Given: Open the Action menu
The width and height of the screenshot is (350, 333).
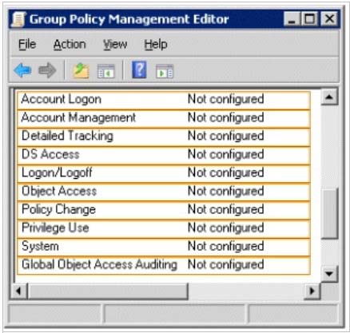Looking at the screenshot, I should coord(70,44).
